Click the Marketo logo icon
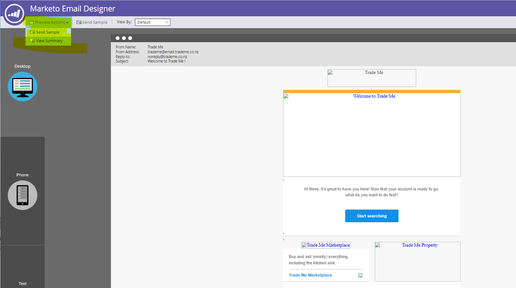Viewport: 516px width, 288px height. pyautogui.click(x=14, y=14)
